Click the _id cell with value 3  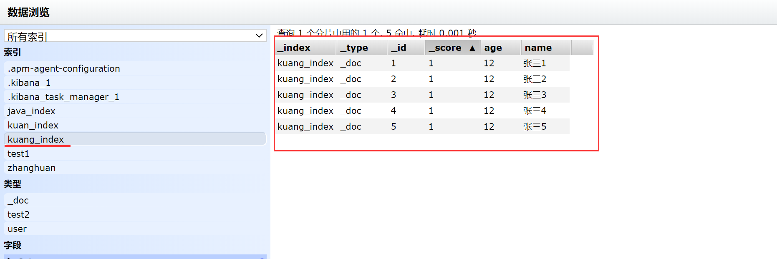tap(394, 95)
